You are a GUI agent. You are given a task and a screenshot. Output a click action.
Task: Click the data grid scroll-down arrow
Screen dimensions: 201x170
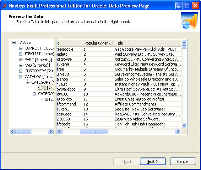tap(184, 125)
